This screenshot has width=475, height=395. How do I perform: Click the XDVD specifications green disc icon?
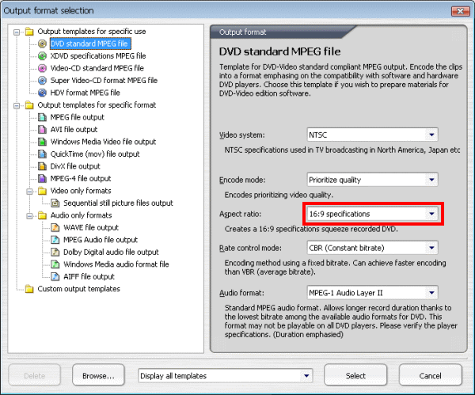(42, 56)
